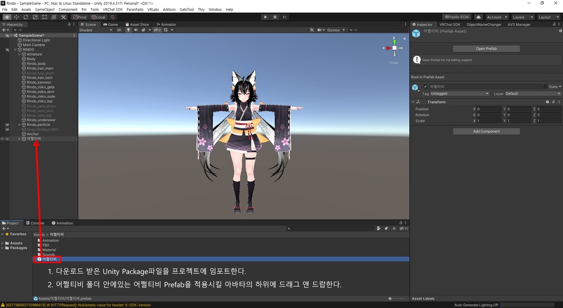
Task: Toggle scene audio speaker icon
Action: click(136, 30)
